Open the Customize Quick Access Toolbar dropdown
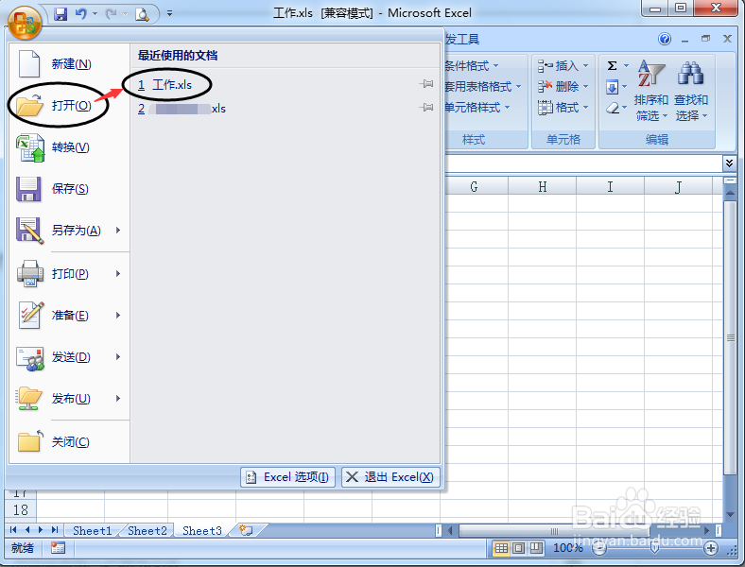 pyautogui.click(x=169, y=14)
